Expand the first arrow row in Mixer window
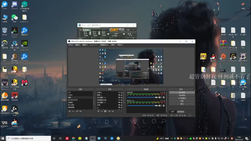251x141 pixels. [x=80, y=32]
